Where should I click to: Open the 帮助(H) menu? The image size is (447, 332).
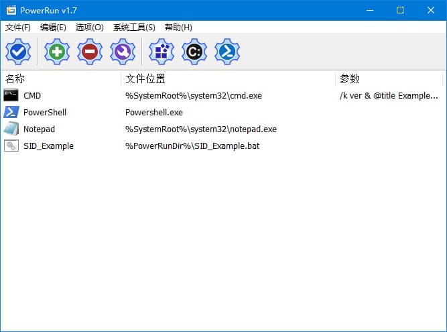178,27
